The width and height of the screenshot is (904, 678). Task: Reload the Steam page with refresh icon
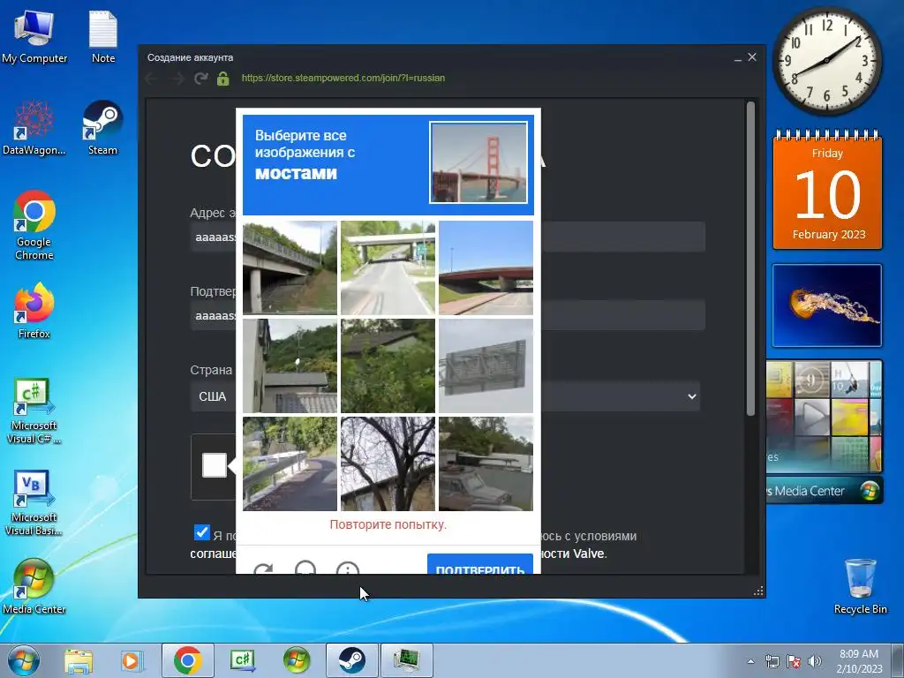coord(200,78)
